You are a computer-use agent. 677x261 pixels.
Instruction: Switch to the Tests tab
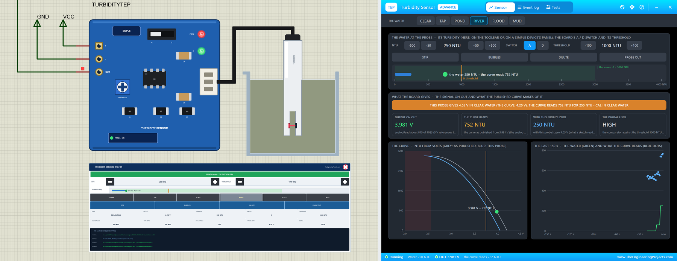click(x=553, y=7)
